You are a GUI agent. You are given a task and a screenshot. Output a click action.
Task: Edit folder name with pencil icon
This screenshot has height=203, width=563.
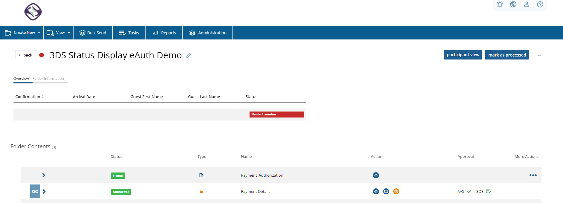coord(188,56)
